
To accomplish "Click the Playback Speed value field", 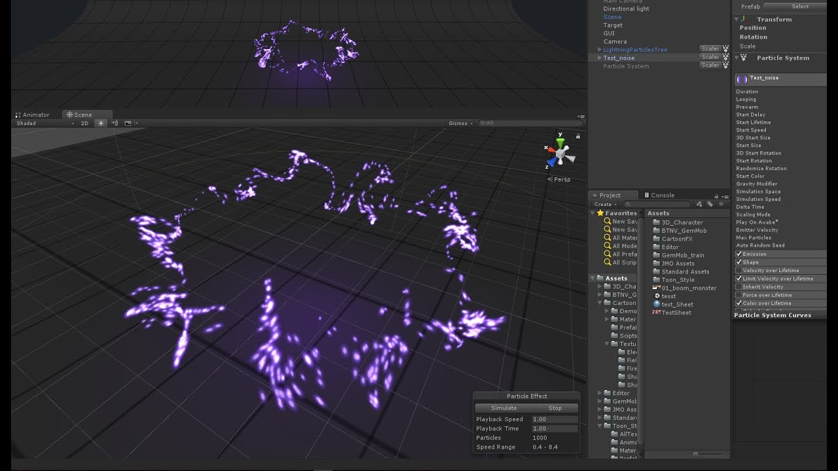I will pyautogui.click(x=555, y=419).
